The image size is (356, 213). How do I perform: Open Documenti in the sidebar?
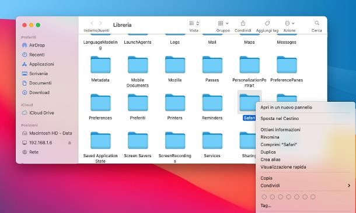pyautogui.click(x=37, y=83)
